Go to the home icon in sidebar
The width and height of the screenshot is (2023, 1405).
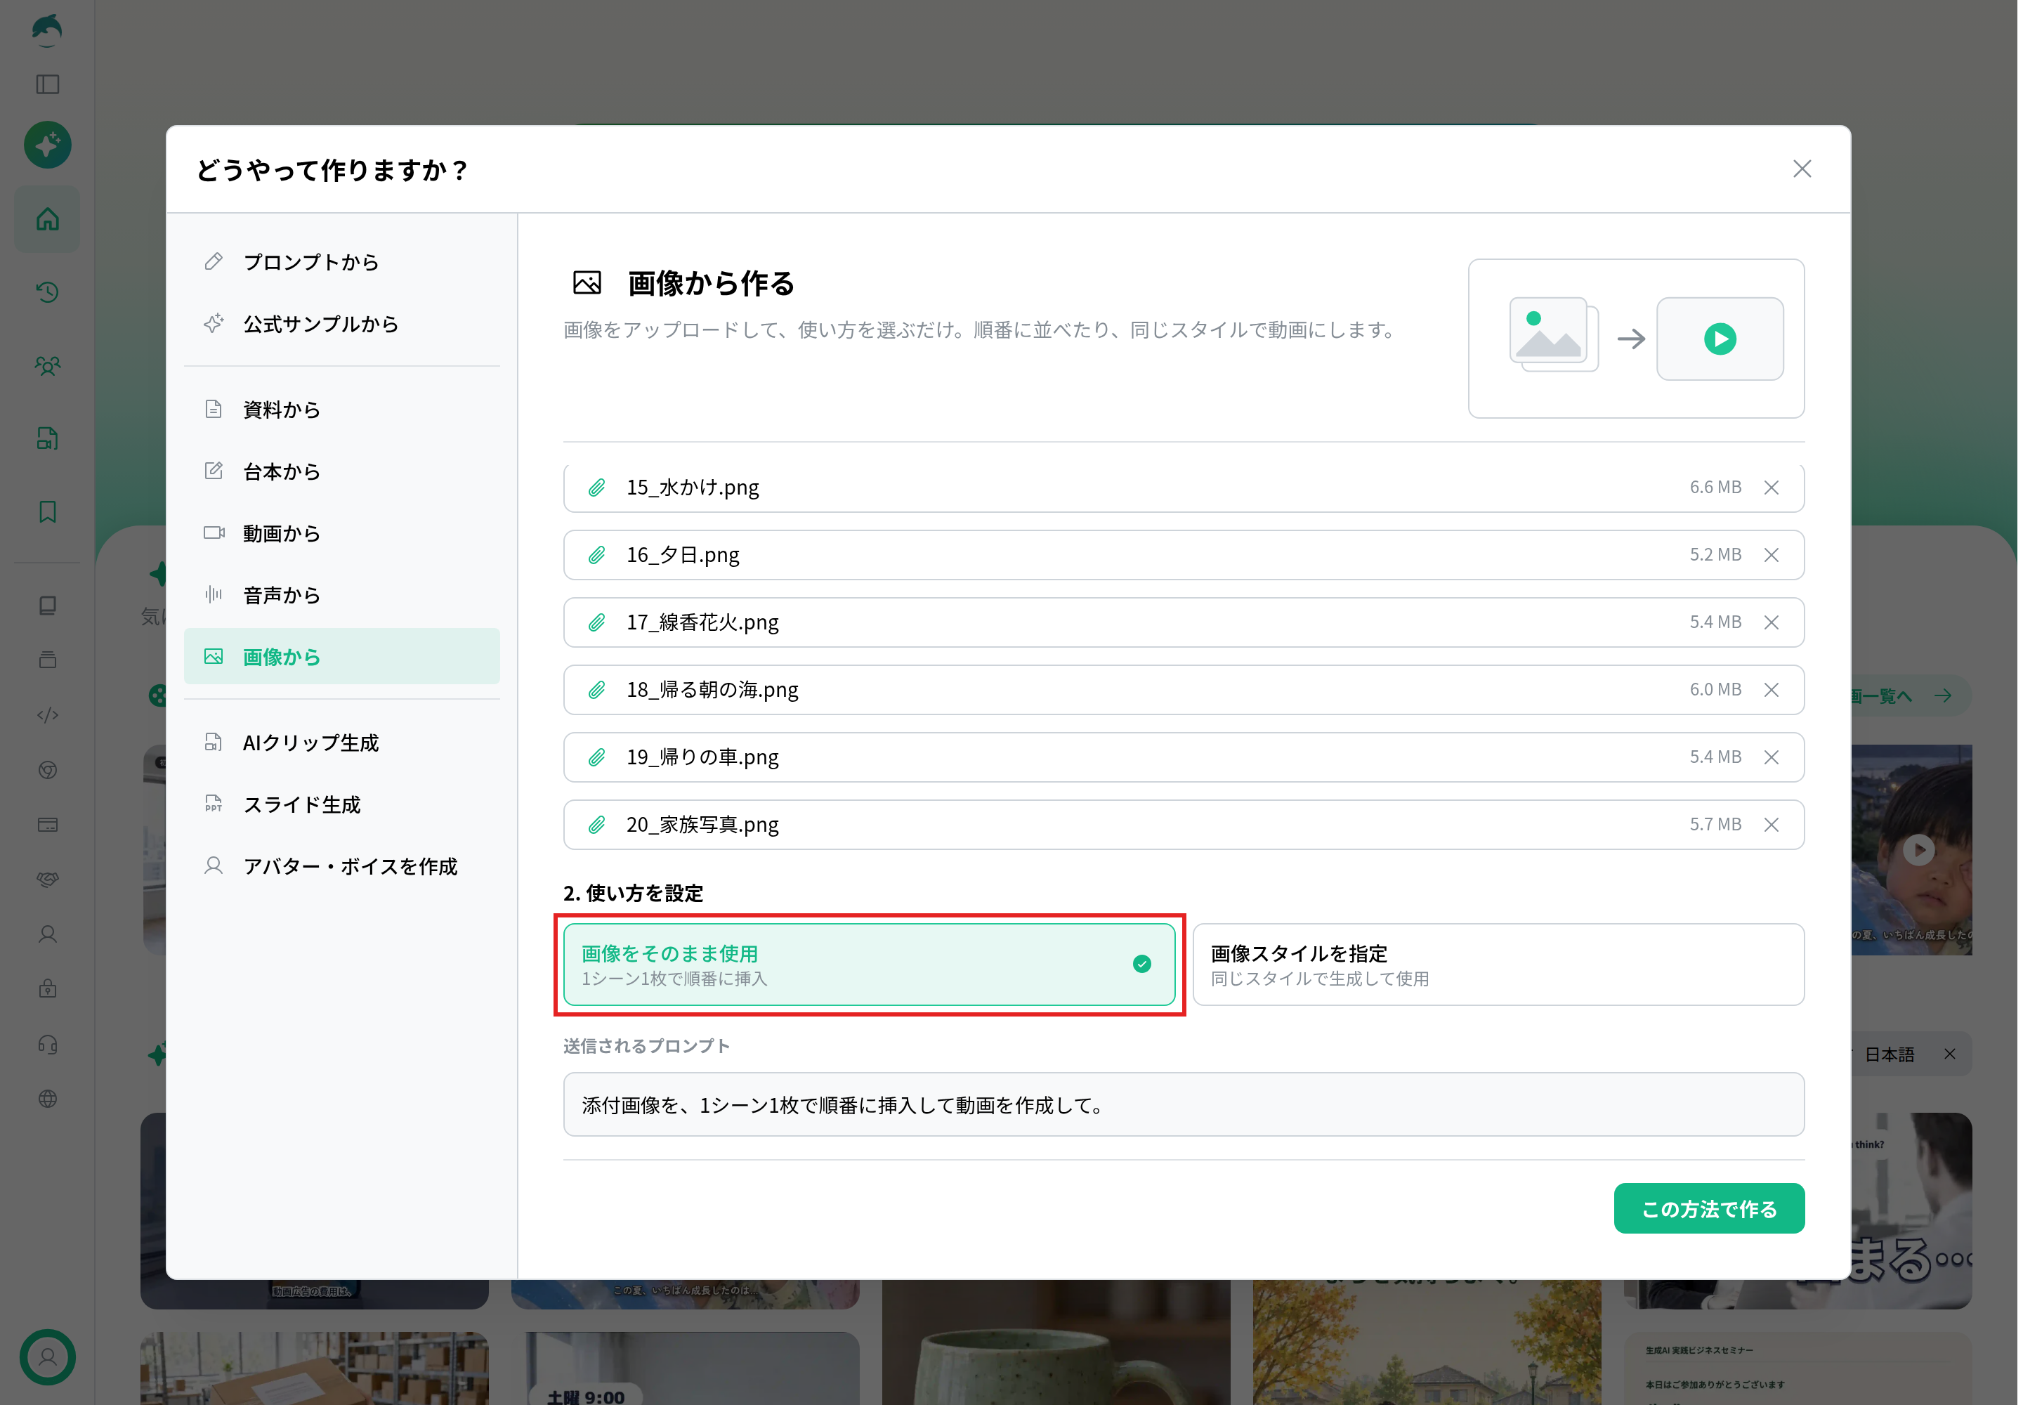point(48,219)
